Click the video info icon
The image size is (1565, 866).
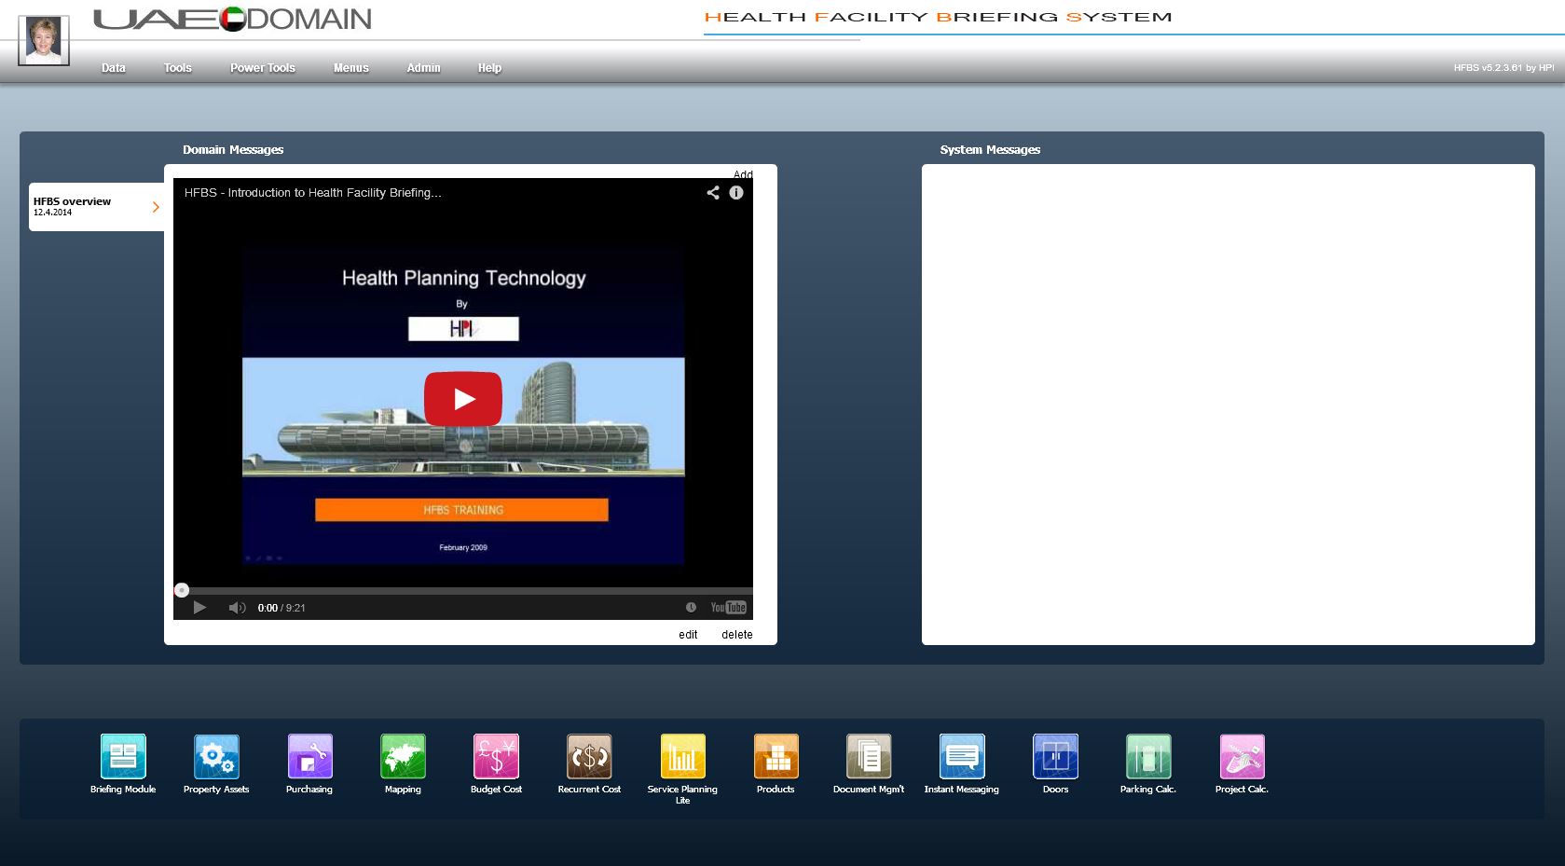(736, 193)
